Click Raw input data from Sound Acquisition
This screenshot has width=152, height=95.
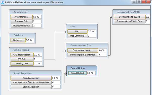31,82
